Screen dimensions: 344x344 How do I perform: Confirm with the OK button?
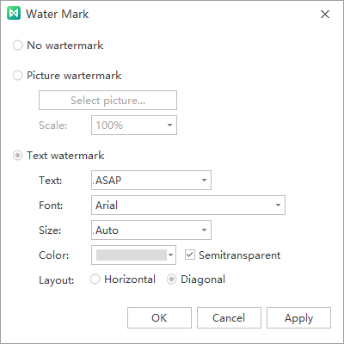tap(159, 318)
